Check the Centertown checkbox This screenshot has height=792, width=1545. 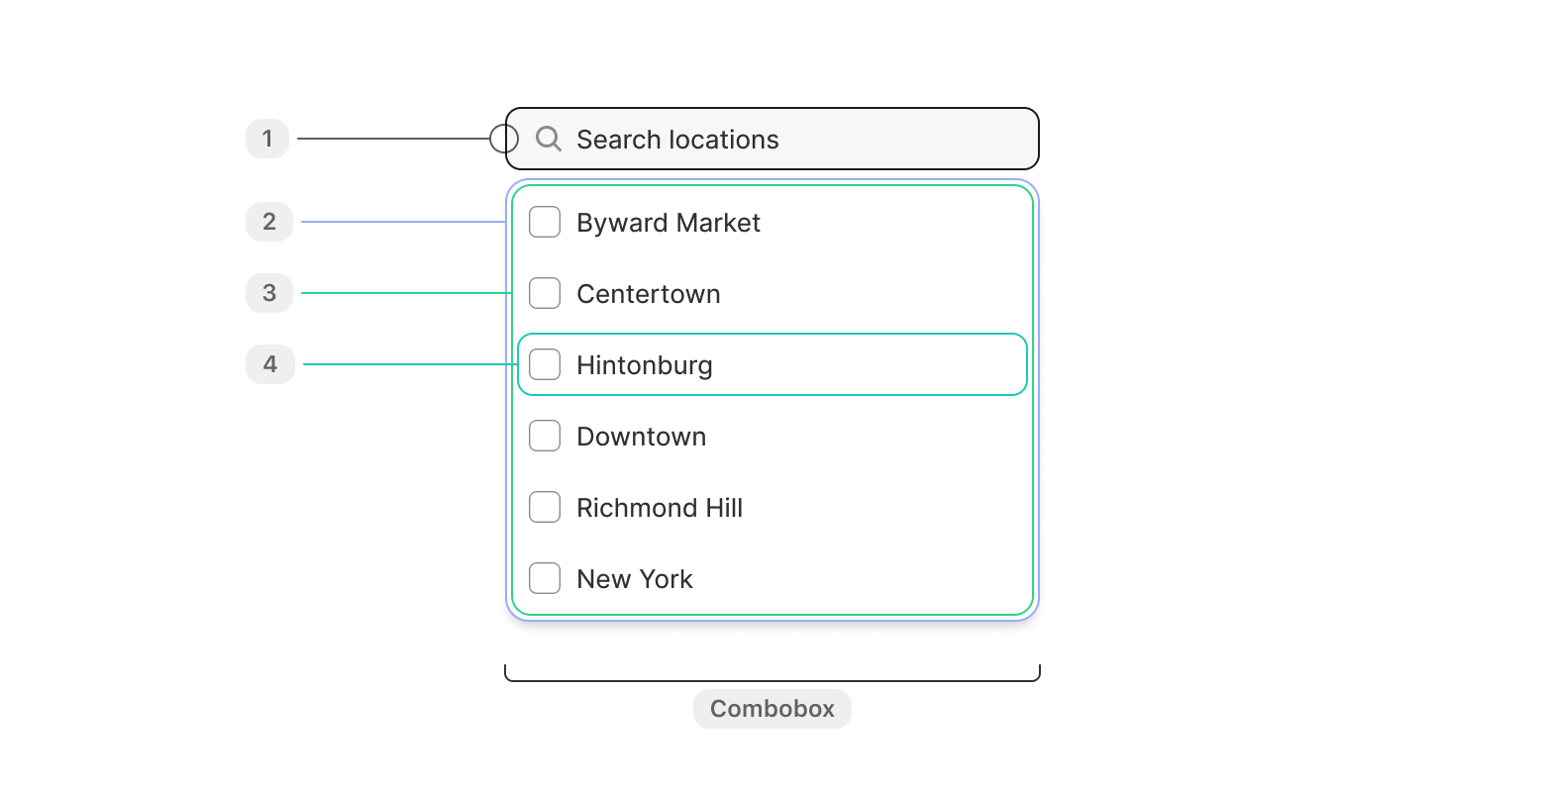pyautogui.click(x=545, y=293)
